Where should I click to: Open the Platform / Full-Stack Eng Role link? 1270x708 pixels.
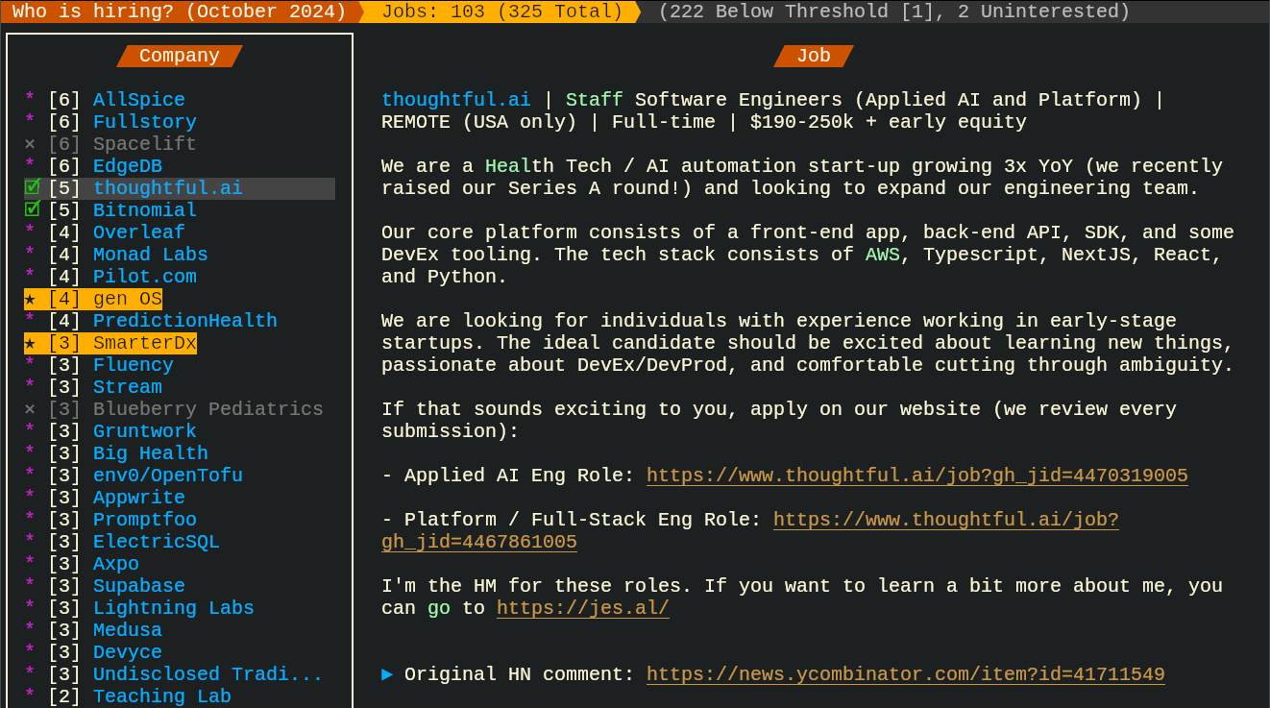[x=946, y=520]
